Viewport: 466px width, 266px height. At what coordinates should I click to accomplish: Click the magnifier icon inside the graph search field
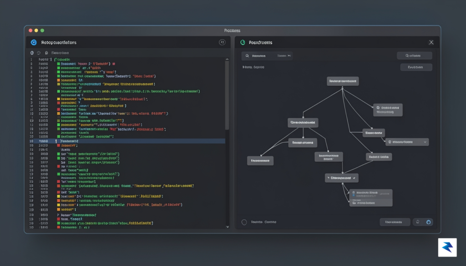point(247,56)
